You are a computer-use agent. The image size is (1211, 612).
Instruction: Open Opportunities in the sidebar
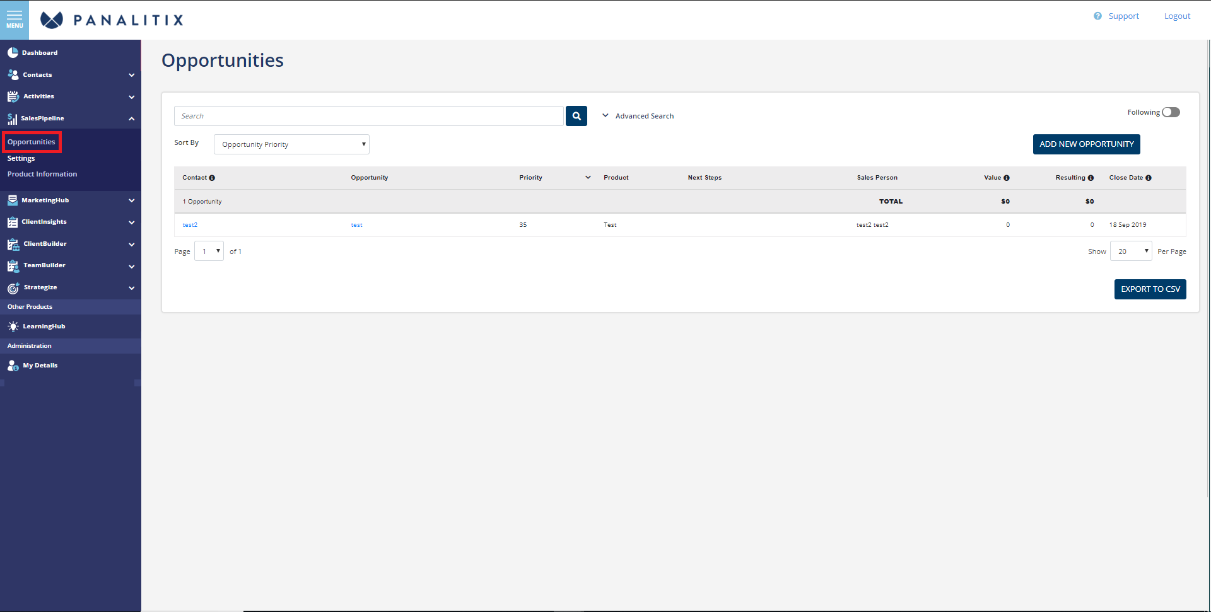(32, 142)
